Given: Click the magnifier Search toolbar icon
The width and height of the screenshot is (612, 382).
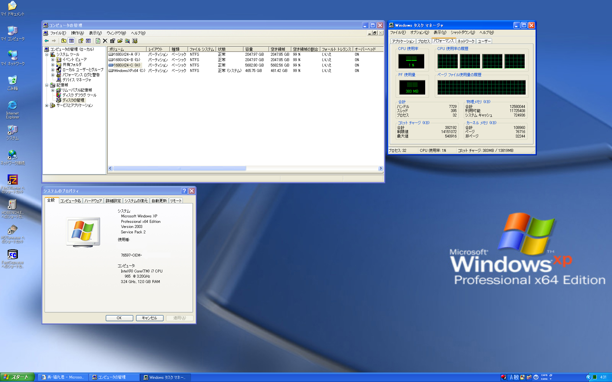Looking at the screenshot, I should click(127, 41).
